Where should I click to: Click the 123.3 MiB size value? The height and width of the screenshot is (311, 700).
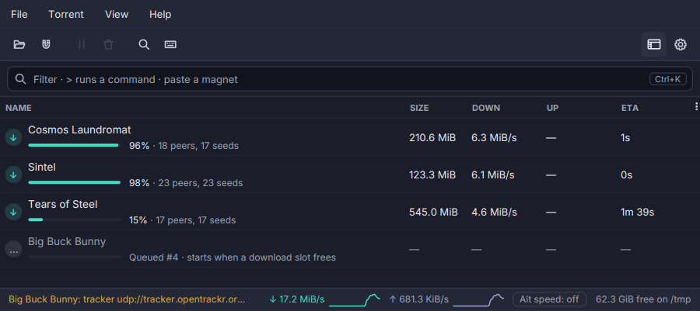(432, 175)
